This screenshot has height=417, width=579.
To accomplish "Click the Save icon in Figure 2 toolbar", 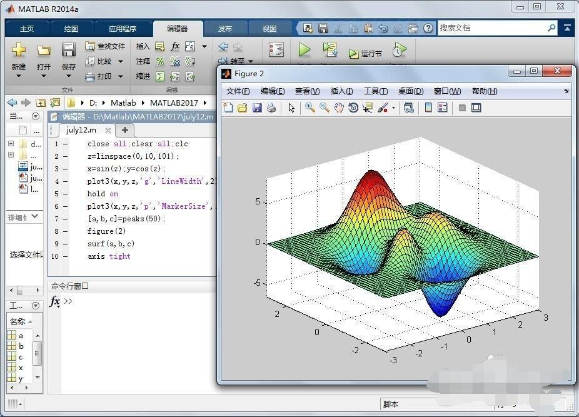I will click(257, 108).
